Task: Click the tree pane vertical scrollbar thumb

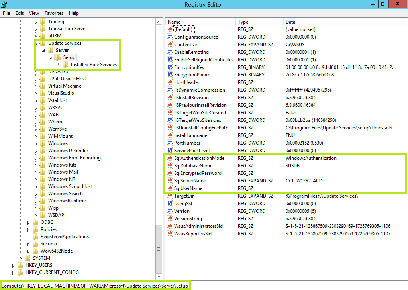Action: 159,249
